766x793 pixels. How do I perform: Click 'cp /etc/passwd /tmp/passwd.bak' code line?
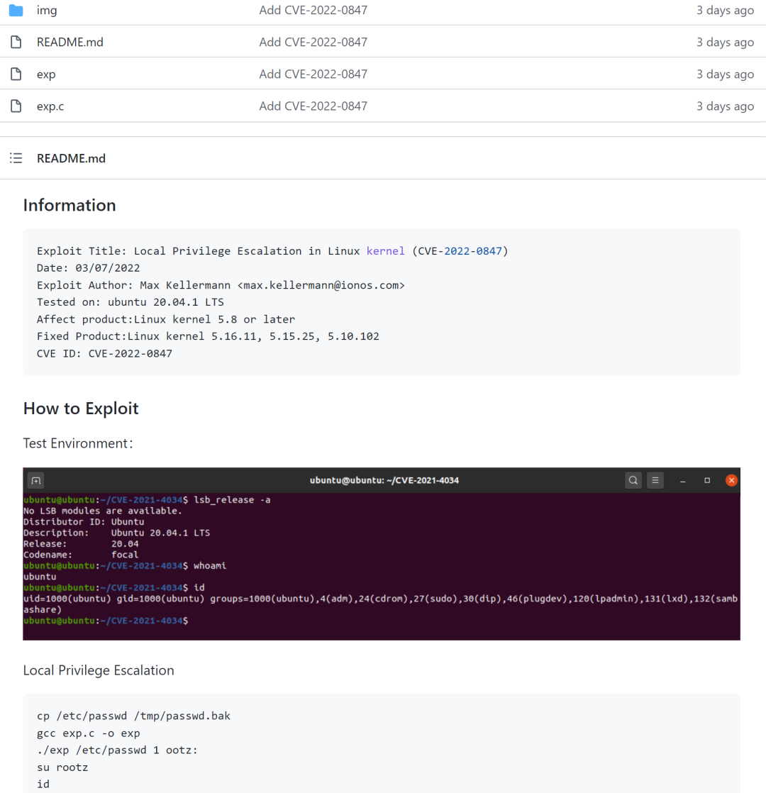click(133, 716)
